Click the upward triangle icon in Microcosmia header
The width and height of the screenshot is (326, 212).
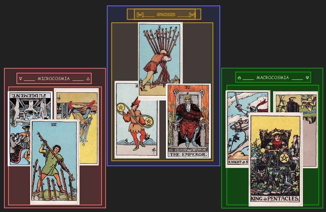point(88,79)
